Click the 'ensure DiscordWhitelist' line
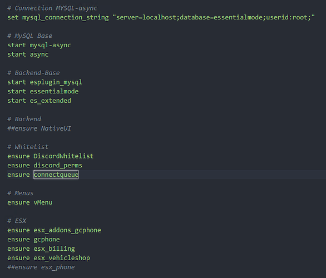Screen dimensions: 326x278 pos(50,156)
